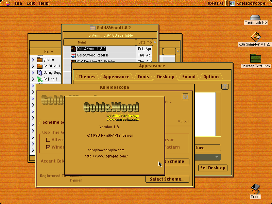Switch to the Themes tab
Viewport: 272px width, 204px height.
pos(87,77)
